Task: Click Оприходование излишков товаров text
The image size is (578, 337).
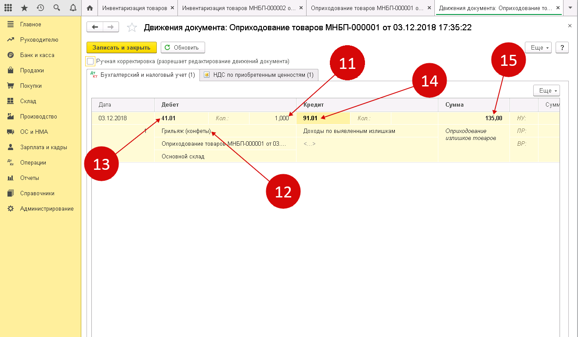Action: 470,134
